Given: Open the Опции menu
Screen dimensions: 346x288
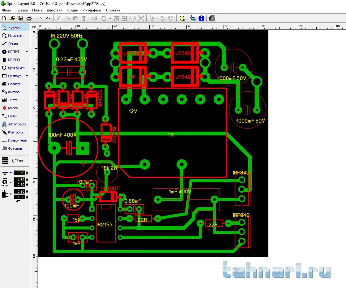Looking at the screenshot, I should point(72,10).
